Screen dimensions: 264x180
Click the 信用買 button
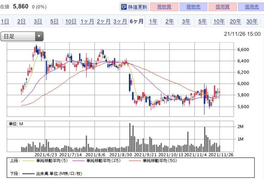pyautogui.click(x=222, y=7)
